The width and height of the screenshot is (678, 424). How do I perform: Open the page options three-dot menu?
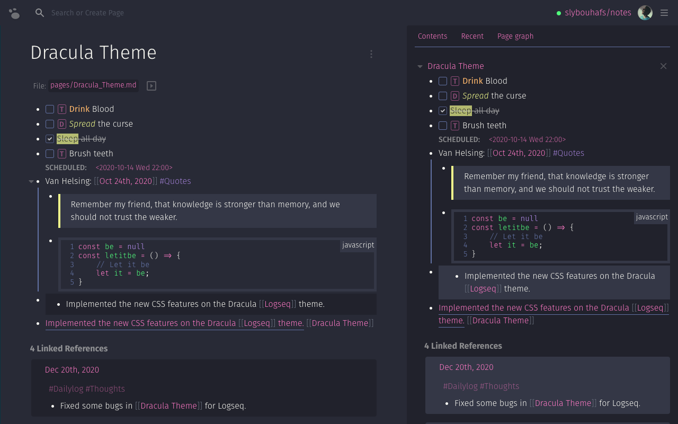coord(371,54)
